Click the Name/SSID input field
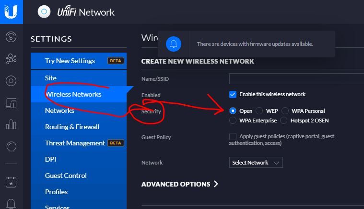The width and height of the screenshot is (364, 209). pos(296,78)
